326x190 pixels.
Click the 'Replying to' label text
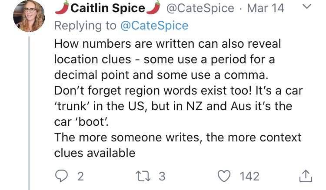(85, 26)
